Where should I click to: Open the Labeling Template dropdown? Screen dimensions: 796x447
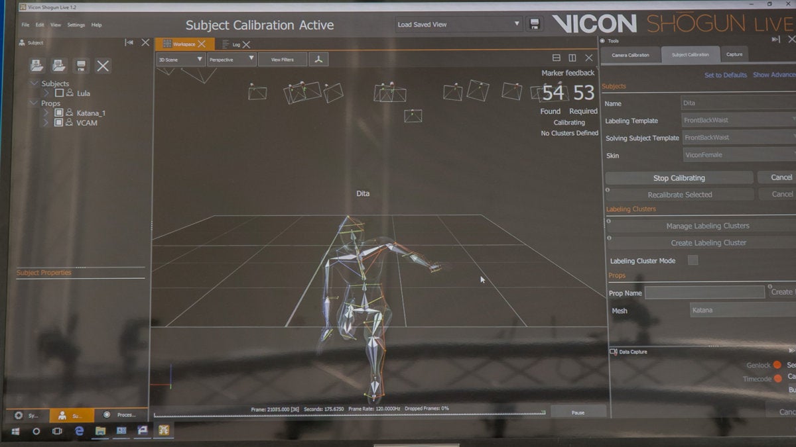point(738,121)
